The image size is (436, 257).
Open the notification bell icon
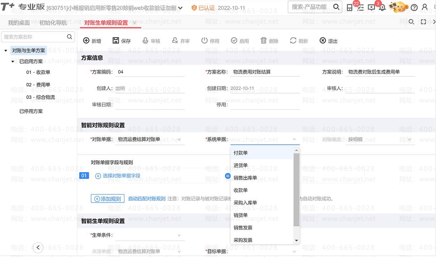(x=382, y=8)
